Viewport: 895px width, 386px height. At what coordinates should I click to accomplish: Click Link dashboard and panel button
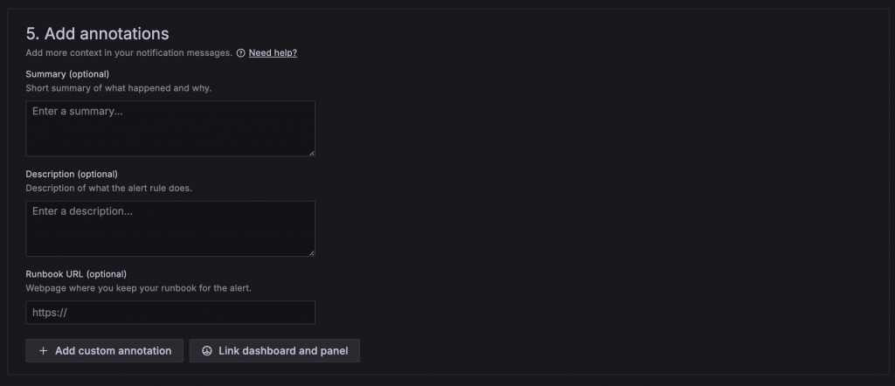pyautogui.click(x=274, y=351)
